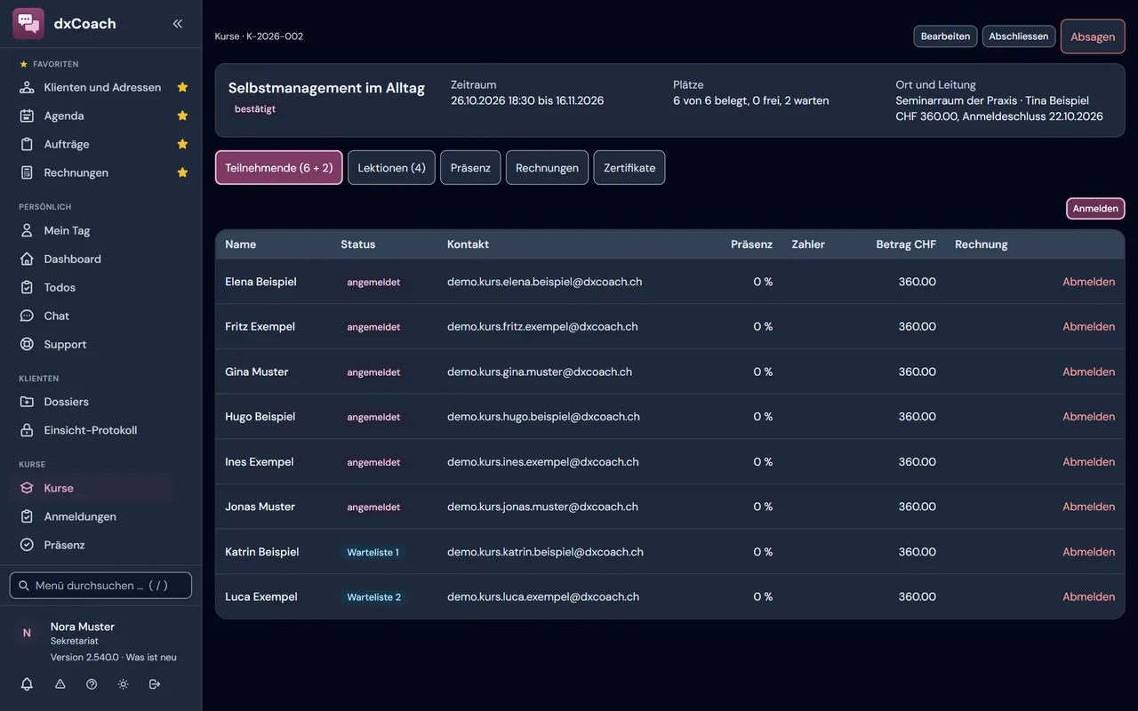Click the Anmelden button

pos(1095,209)
